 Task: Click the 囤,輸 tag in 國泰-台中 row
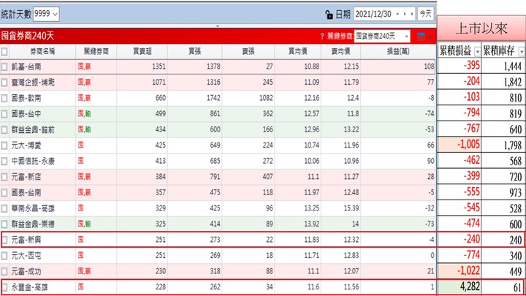click(85, 114)
